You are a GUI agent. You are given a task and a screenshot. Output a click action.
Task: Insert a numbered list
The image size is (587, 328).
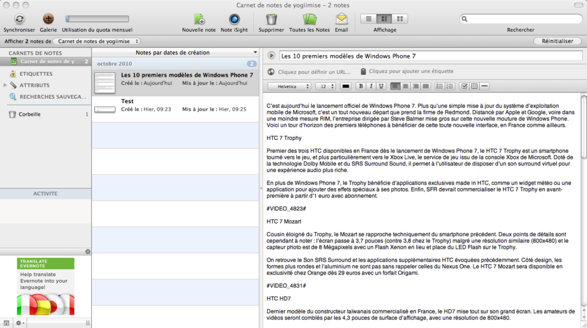[x=449, y=87]
